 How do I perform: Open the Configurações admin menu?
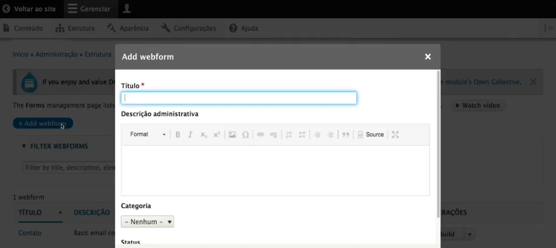tap(188, 28)
